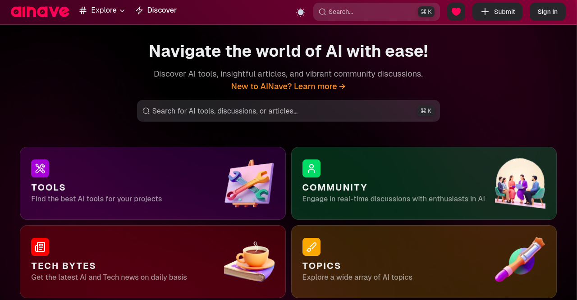
Task: Open the COMMUNITY card heading
Action: pos(335,187)
